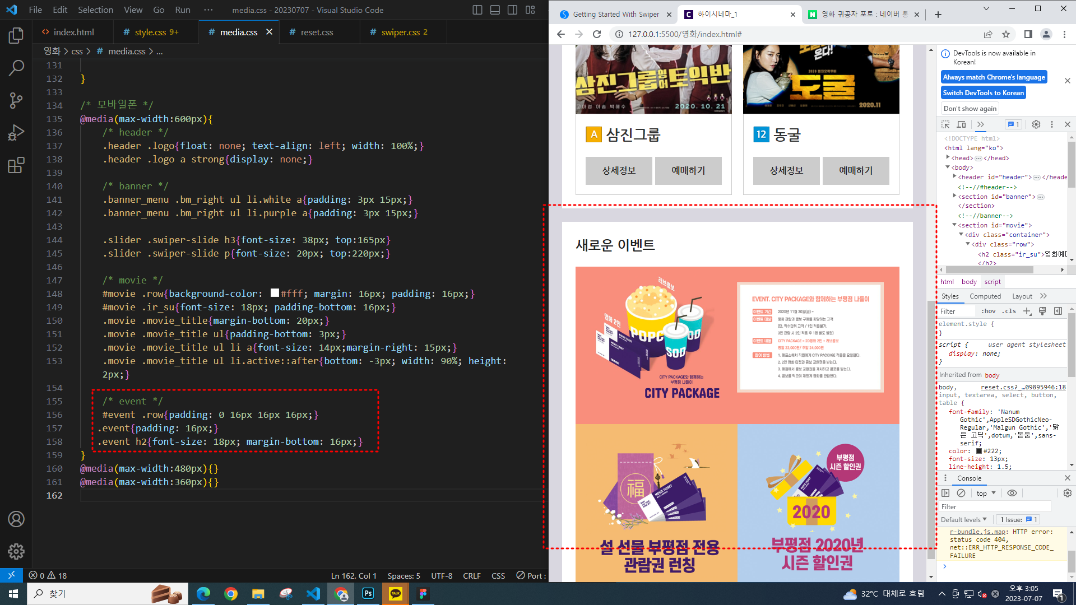Open Run and Debug view
The width and height of the screenshot is (1076, 605).
click(16, 133)
